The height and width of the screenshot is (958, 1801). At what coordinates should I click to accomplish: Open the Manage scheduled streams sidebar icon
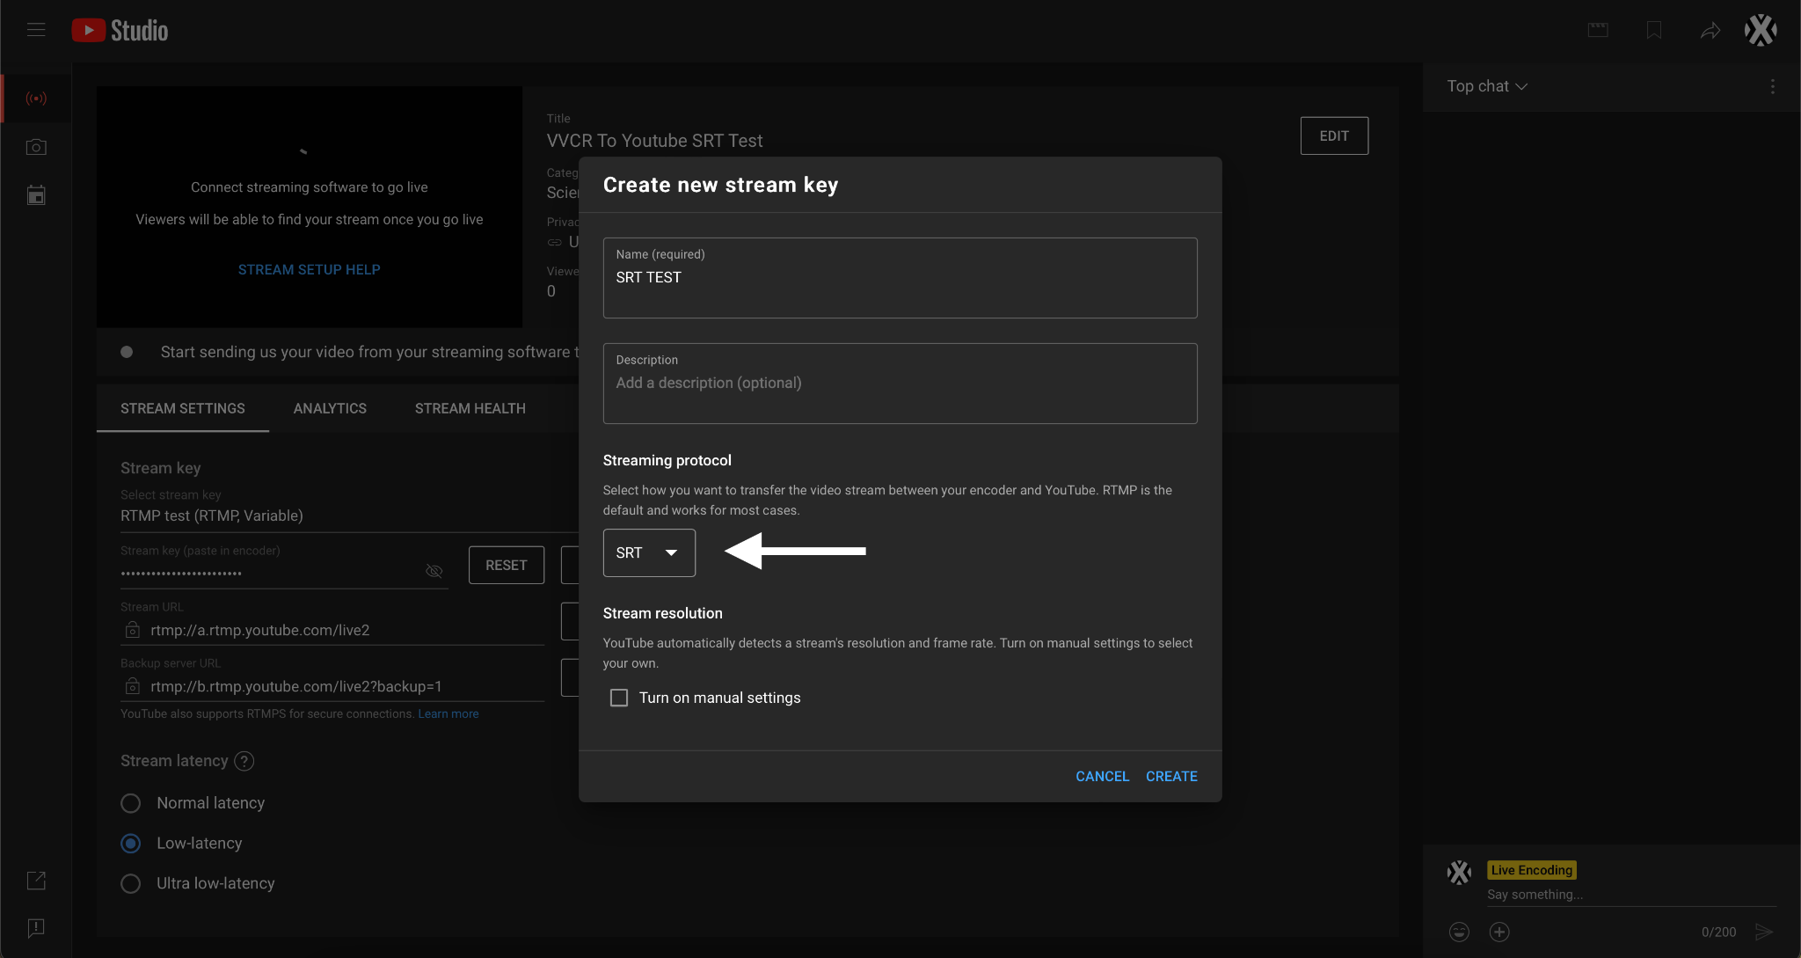[36, 195]
